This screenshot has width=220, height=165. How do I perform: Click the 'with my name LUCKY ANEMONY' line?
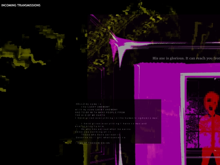click(x=97, y=110)
